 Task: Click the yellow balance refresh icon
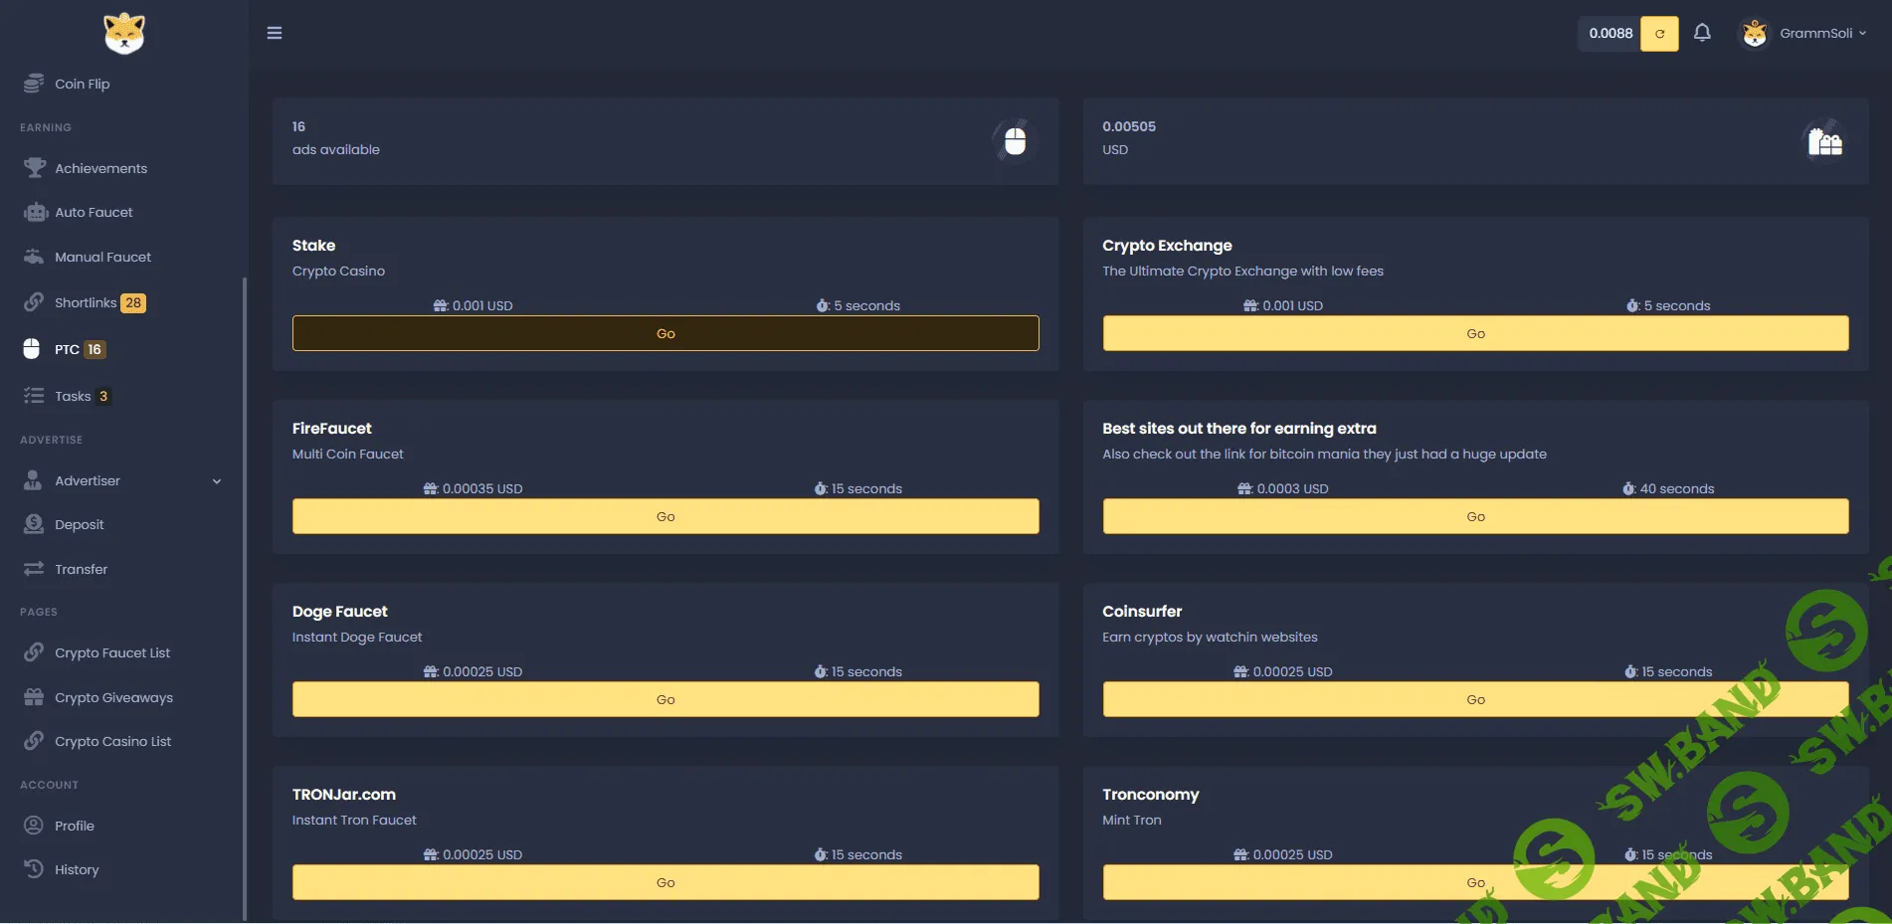coord(1659,34)
